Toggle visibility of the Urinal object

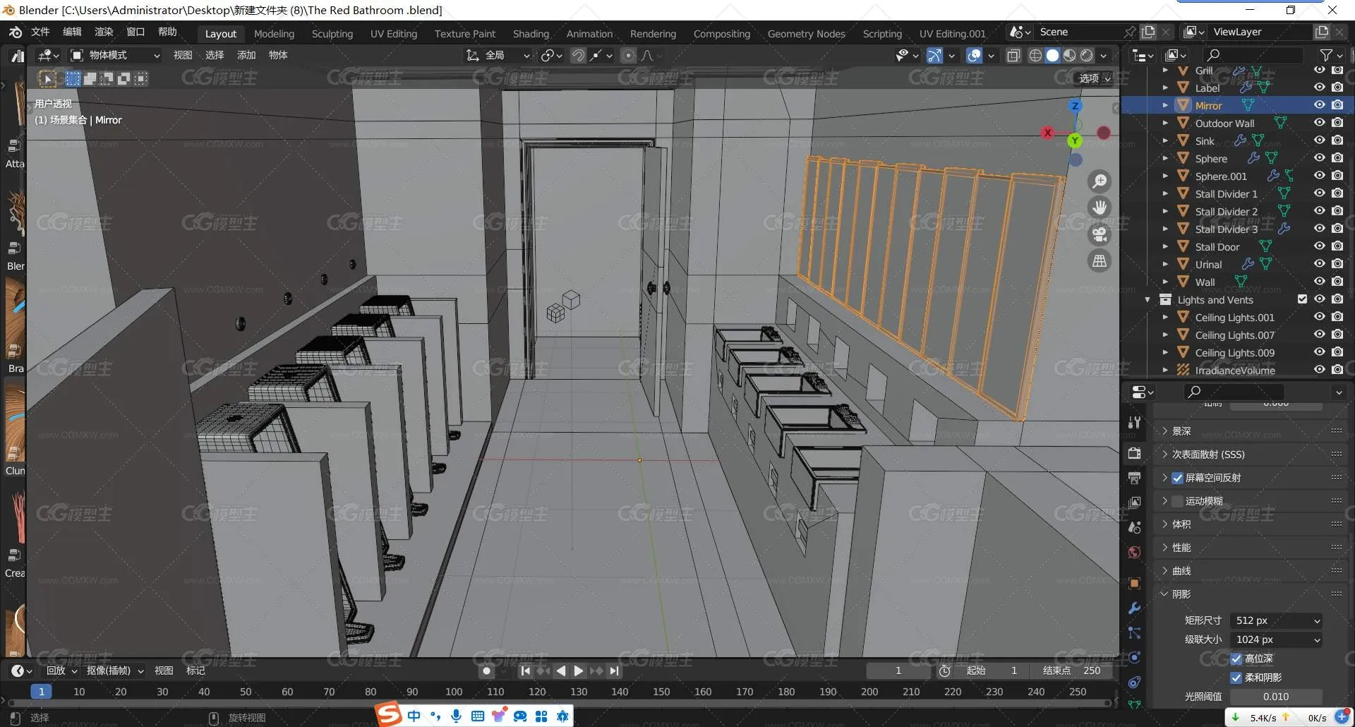point(1319,264)
